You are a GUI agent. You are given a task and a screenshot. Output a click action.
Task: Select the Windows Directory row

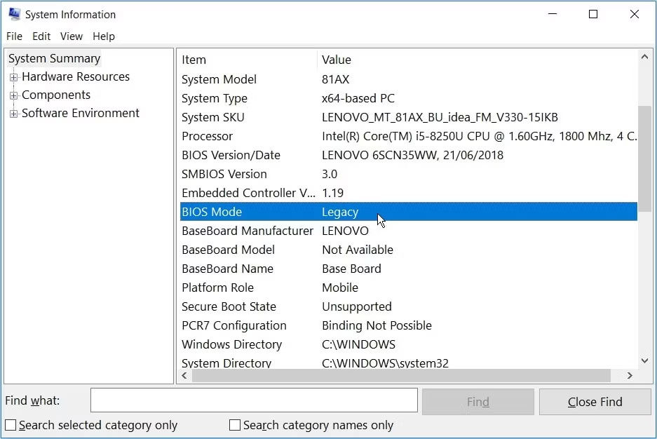click(x=409, y=344)
